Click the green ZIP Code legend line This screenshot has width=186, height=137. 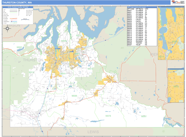[13, 13]
